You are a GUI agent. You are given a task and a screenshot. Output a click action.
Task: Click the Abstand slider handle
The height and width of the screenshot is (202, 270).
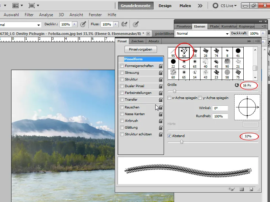coord(182,142)
